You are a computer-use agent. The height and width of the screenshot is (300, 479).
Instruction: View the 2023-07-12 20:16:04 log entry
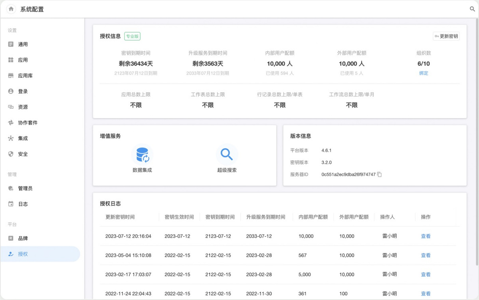tap(426, 236)
